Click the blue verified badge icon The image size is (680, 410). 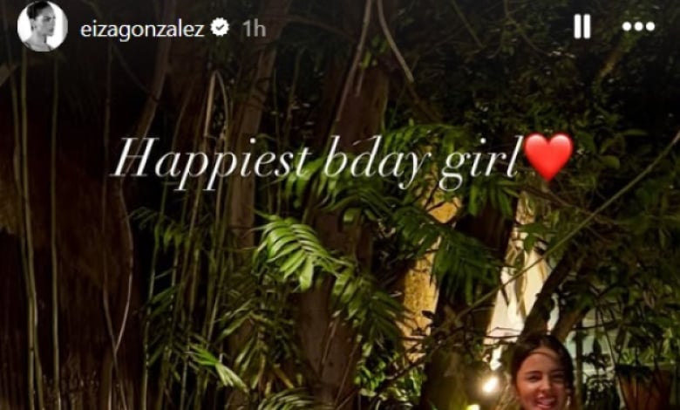(220, 28)
